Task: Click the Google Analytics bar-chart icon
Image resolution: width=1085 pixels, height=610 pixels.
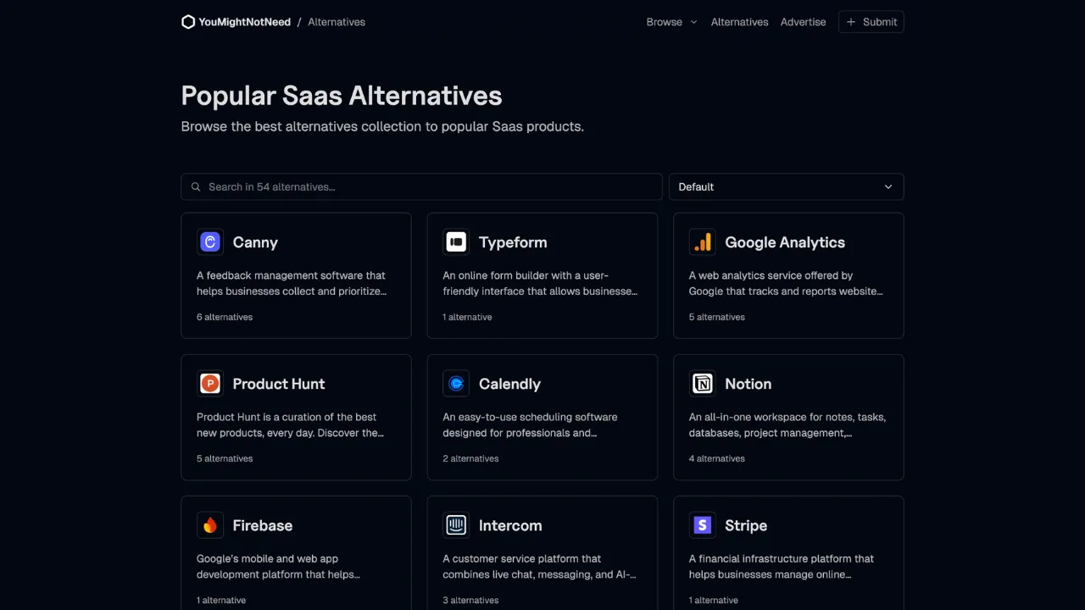Action: coord(702,242)
